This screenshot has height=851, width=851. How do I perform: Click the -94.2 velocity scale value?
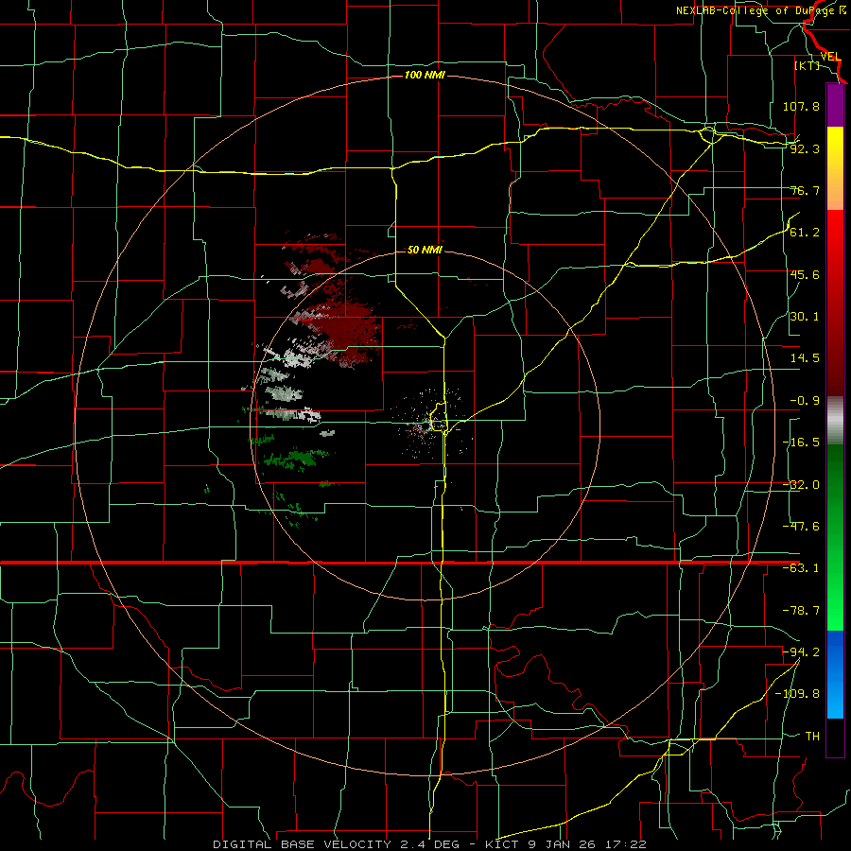click(801, 651)
